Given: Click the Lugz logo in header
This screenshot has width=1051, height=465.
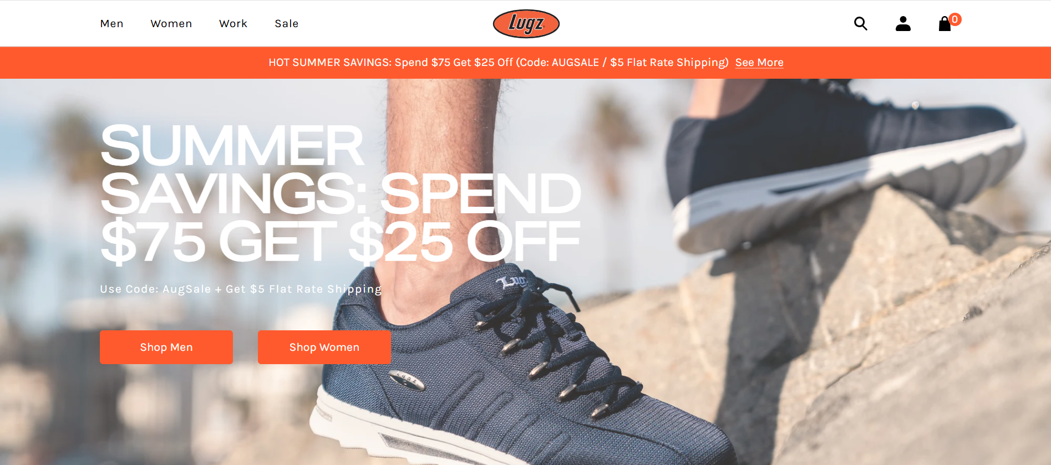Looking at the screenshot, I should pyautogui.click(x=526, y=24).
